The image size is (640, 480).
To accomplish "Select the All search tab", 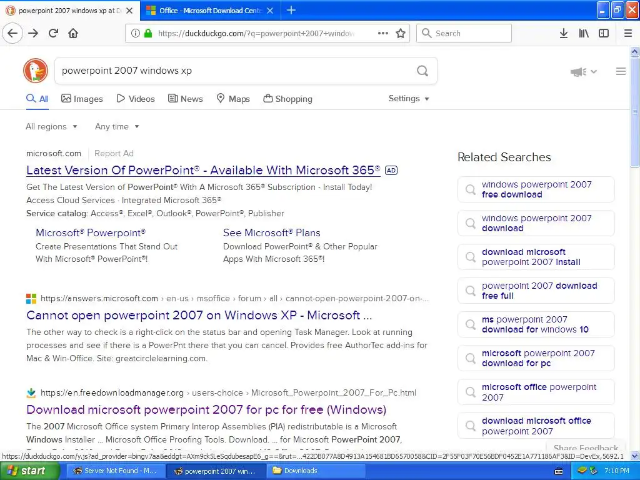I will coord(37,98).
